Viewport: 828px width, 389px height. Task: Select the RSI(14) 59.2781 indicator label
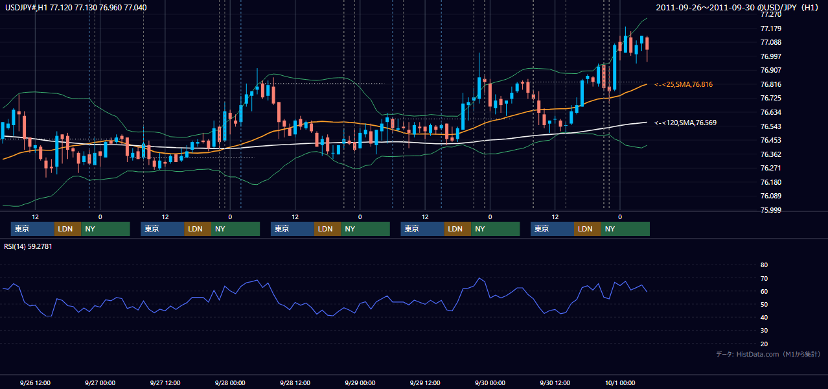click(x=28, y=246)
